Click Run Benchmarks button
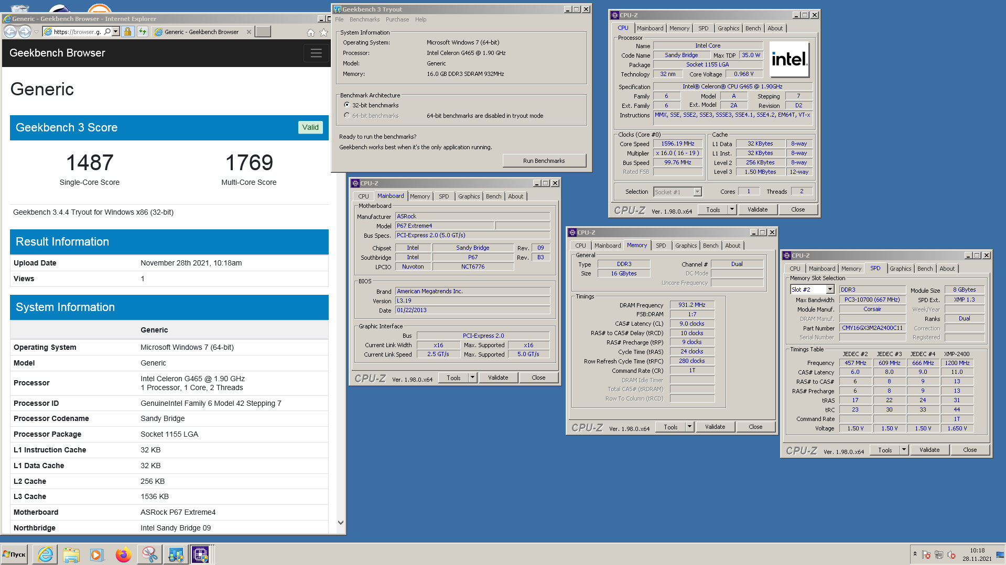1006x565 pixels. (544, 161)
